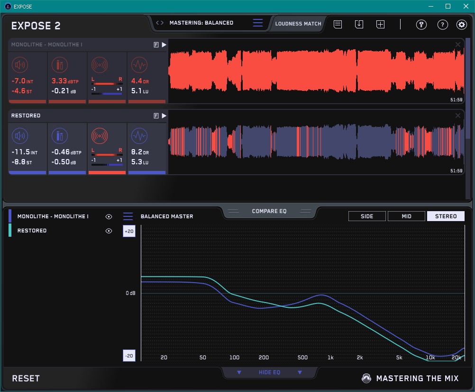Click dynamic range waveform icon in Restored track

click(139, 136)
